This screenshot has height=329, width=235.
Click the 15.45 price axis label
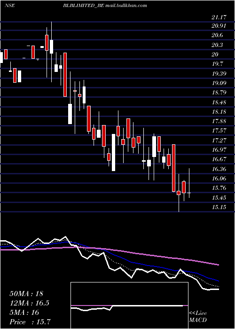(220, 198)
